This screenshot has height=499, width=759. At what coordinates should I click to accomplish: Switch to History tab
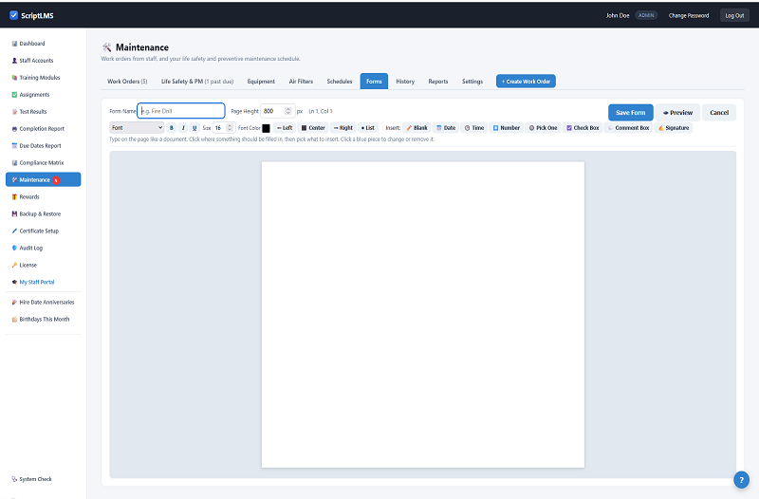point(405,82)
